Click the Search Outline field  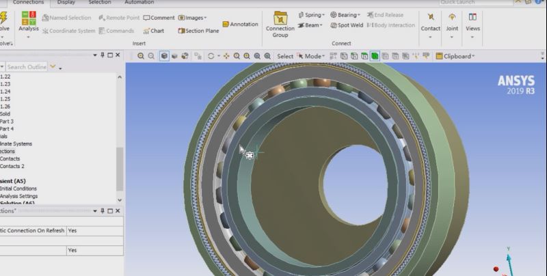tap(27, 67)
